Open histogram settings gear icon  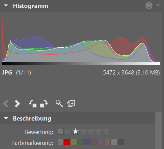click(149, 5)
